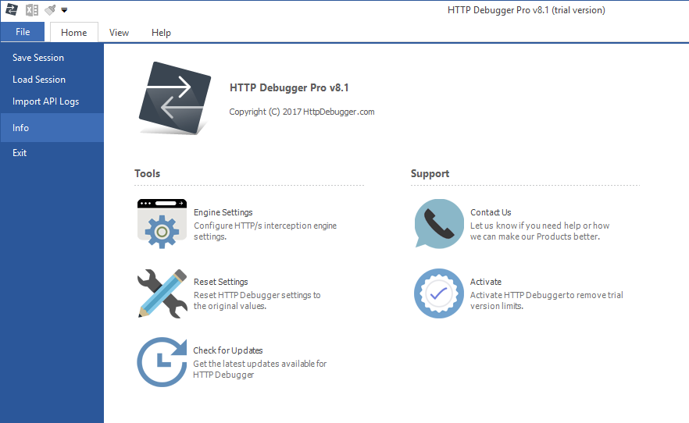Open the File tab
This screenshot has height=423, width=689.
(23, 32)
